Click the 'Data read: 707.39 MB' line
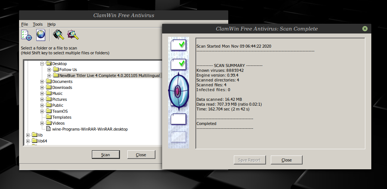 229,105
